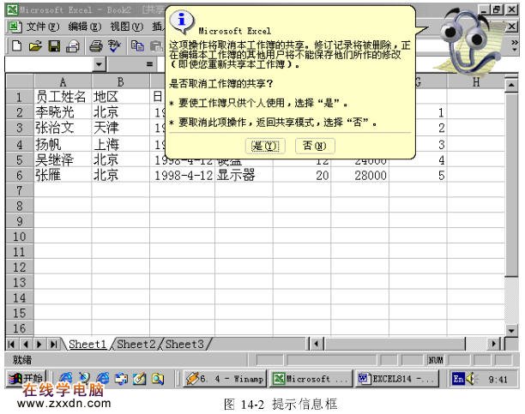Viewport: 525px width, 414px height.
Task: Click the Copy icon in toolbar
Action: [x=137, y=45]
